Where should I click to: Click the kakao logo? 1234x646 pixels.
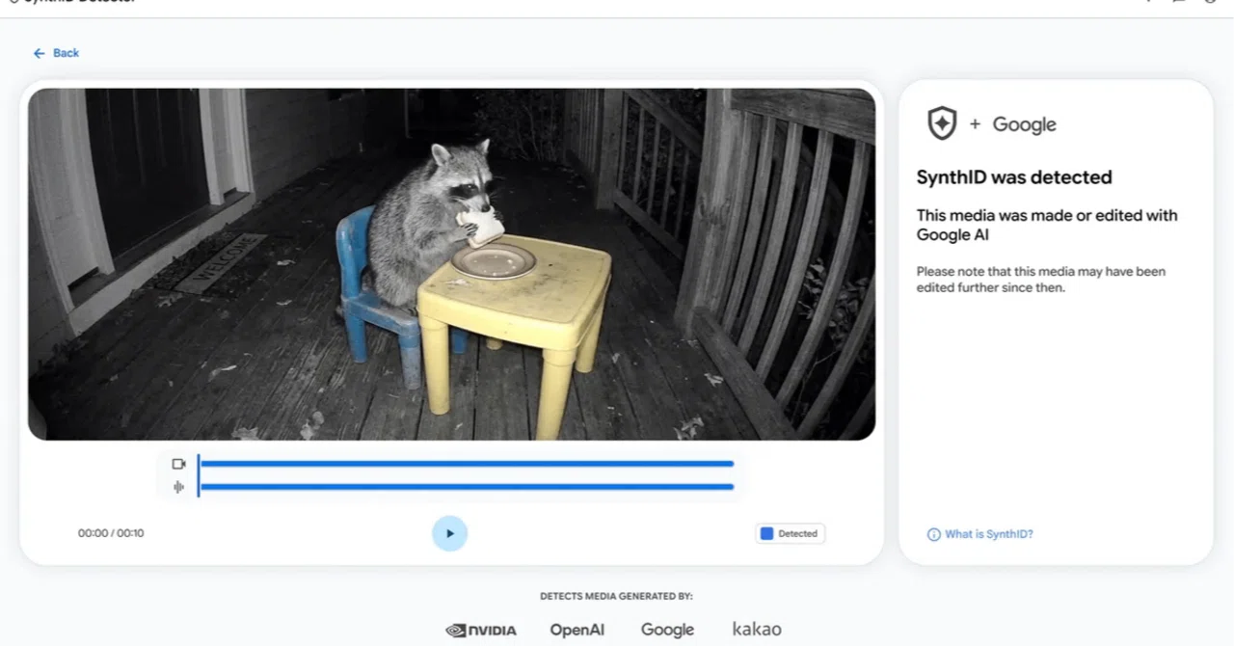point(757,629)
